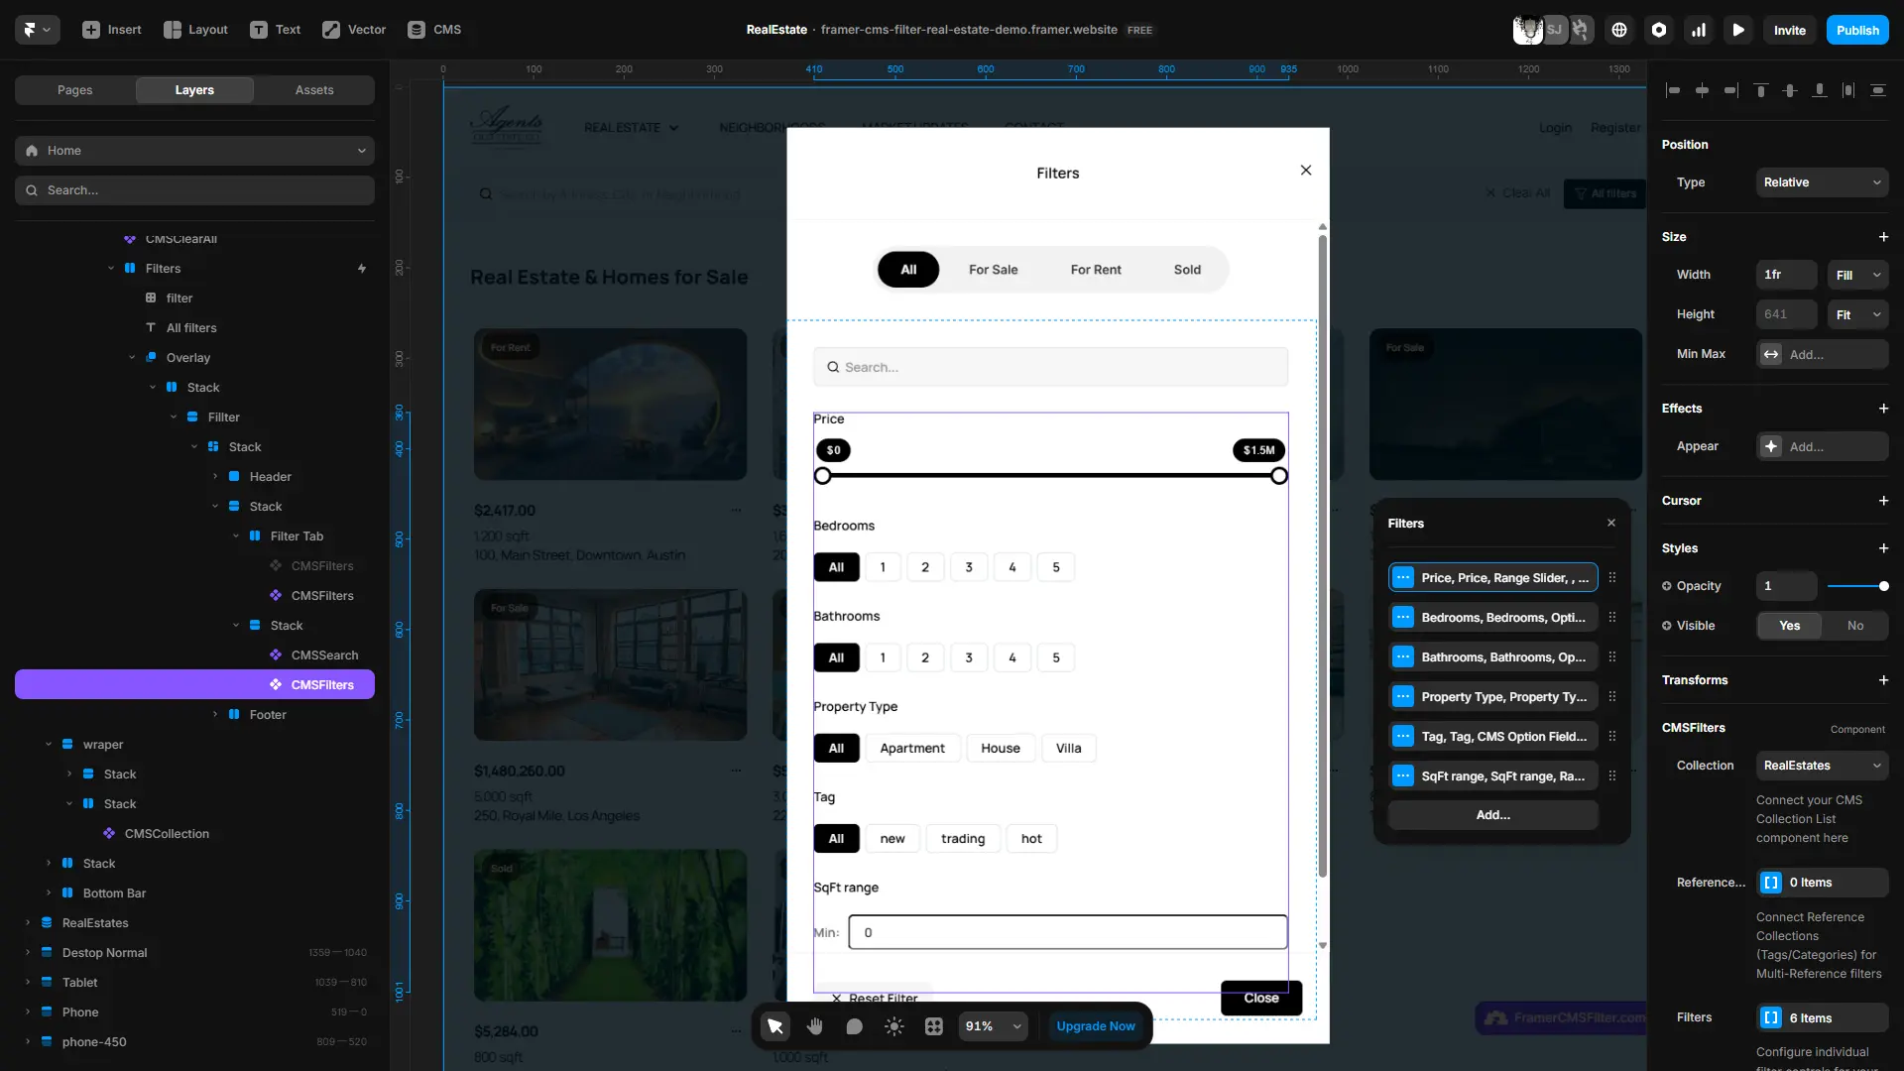Click the Opacity slider handle
The image size is (1904, 1071).
(1883, 586)
